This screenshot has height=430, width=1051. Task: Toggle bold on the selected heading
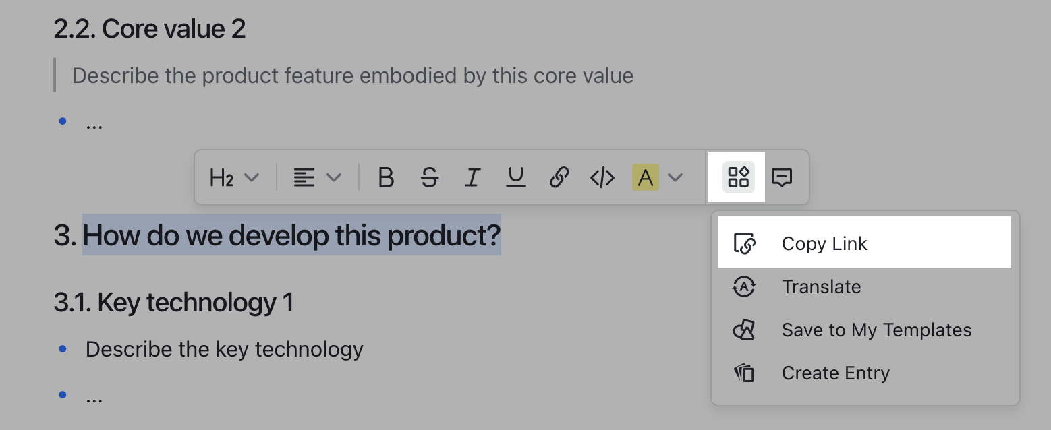point(386,177)
